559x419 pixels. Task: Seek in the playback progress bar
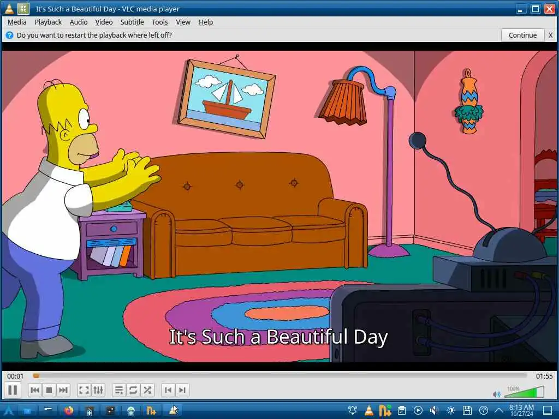tap(280, 375)
